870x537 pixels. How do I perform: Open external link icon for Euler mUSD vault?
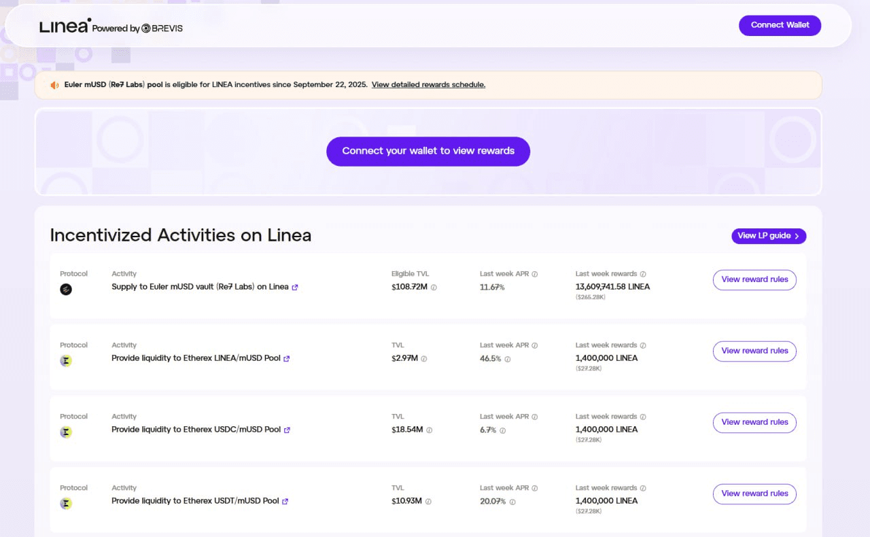tap(295, 288)
